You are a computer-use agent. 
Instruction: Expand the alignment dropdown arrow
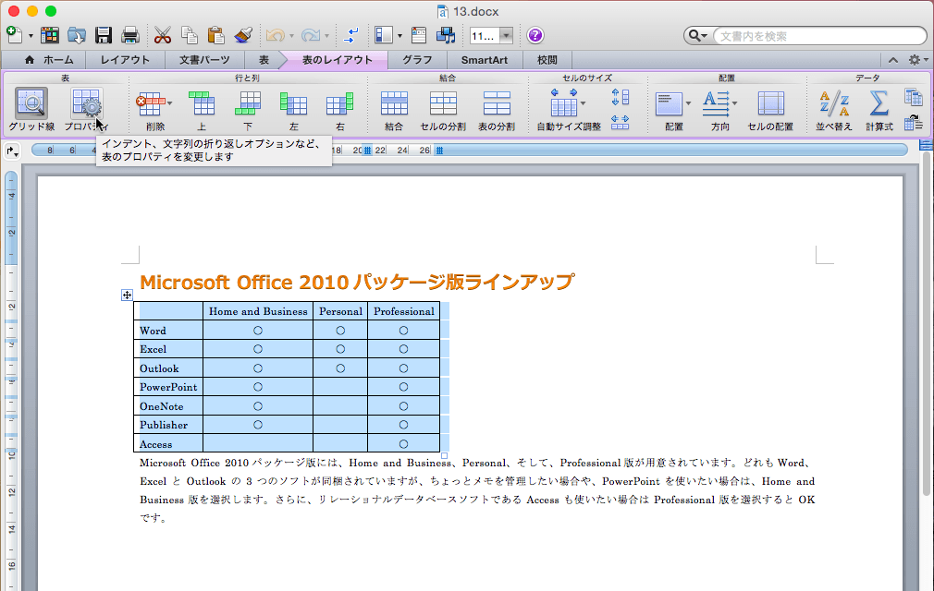688,103
